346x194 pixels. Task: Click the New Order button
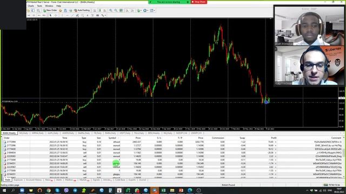pos(50,10)
